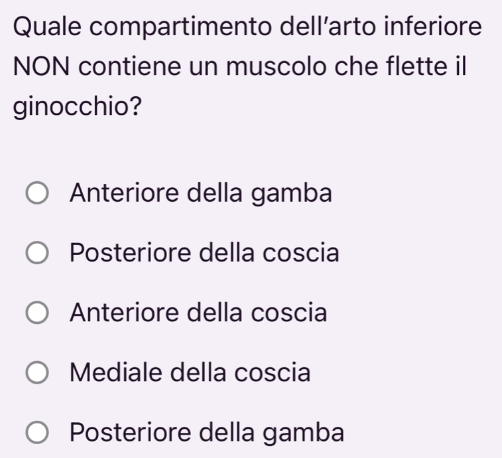
Task: Click the "Posteriore della gamba" answer label
Action: (207, 431)
